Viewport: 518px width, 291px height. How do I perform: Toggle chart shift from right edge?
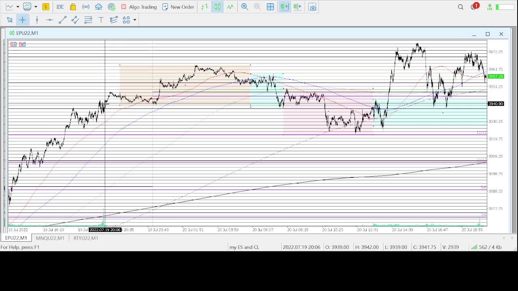click(x=297, y=7)
